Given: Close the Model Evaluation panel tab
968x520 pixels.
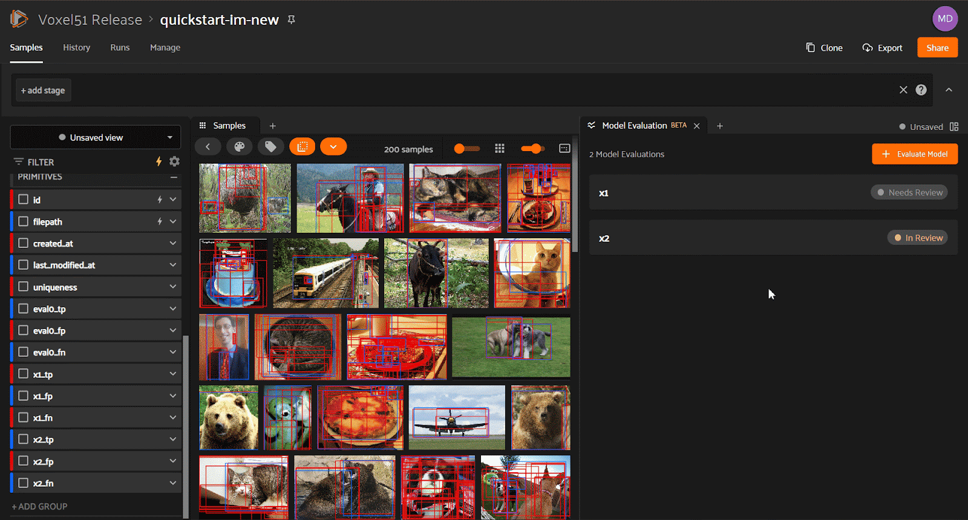Looking at the screenshot, I should (x=697, y=126).
